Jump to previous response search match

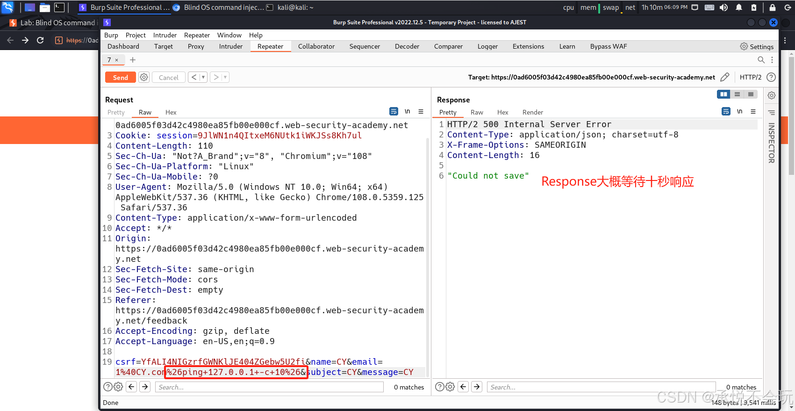(x=463, y=387)
